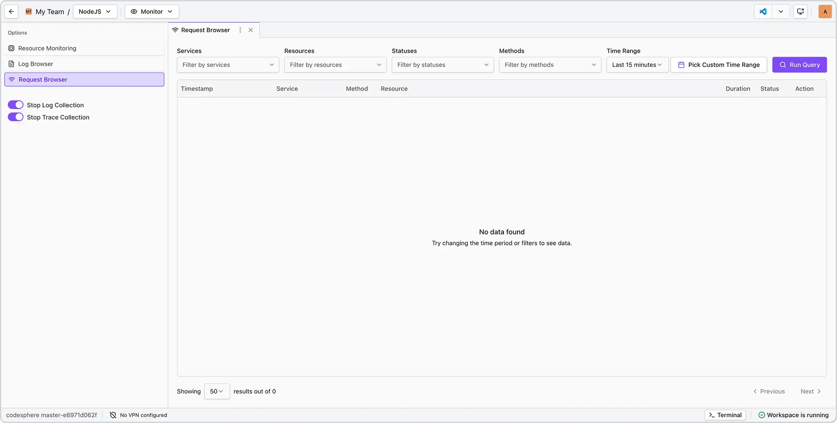Screen dimensions: 837x423
Task: Click the No VPN configured icon
Action: click(x=113, y=415)
